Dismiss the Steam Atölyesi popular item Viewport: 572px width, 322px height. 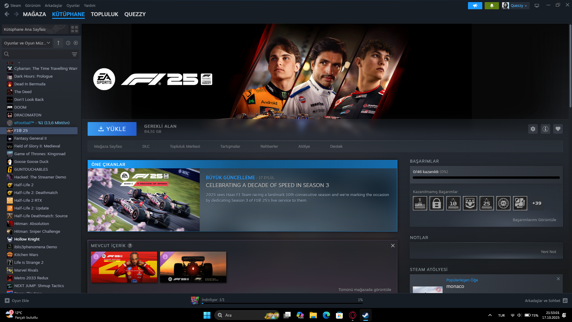[x=558, y=279]
